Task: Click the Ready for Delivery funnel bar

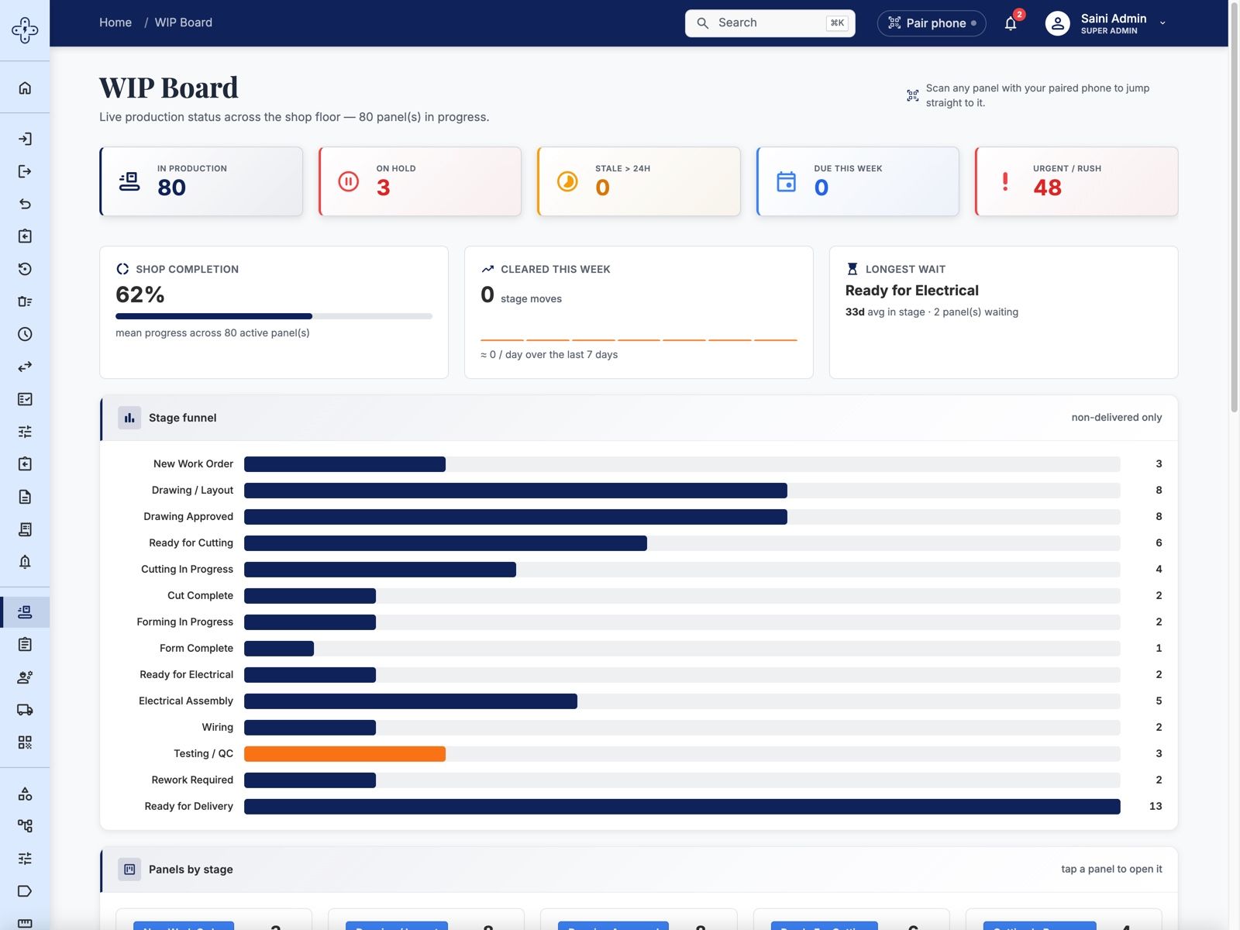Action: coord(682,806)
